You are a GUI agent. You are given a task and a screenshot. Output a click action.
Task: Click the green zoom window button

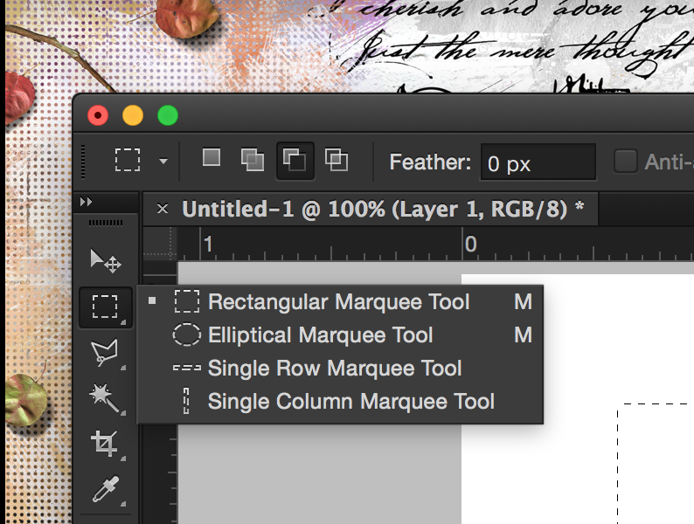tap(168, 116)
